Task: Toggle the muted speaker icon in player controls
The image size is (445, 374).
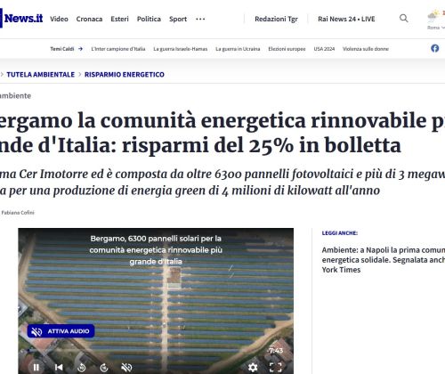Action: coord(126,368)
